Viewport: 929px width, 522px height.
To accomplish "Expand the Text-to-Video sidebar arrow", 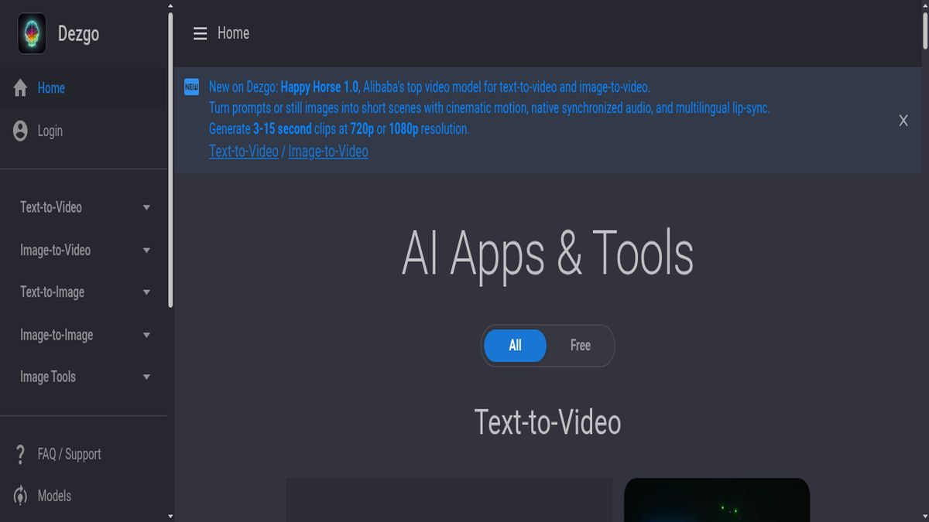I will (x=146, y=207).
